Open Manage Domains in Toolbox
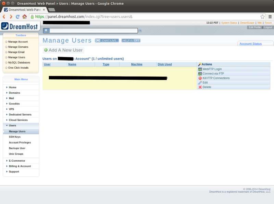Viewport: 274px width, 204px height. click(18, 47)
